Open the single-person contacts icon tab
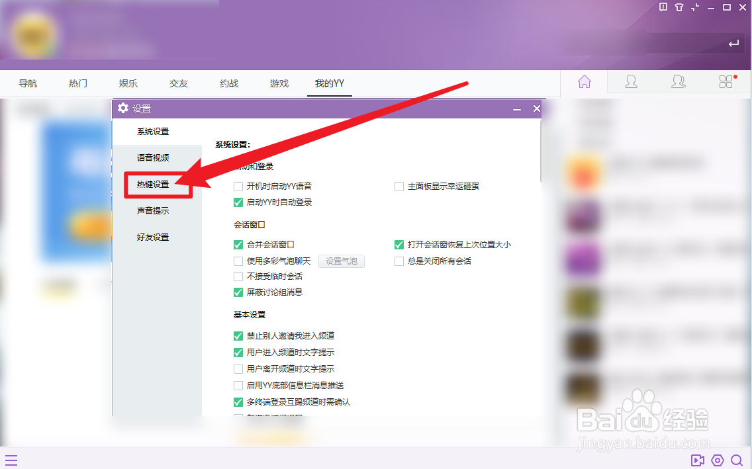The width and height of the screenshot is (752, 469). [631, 82]
